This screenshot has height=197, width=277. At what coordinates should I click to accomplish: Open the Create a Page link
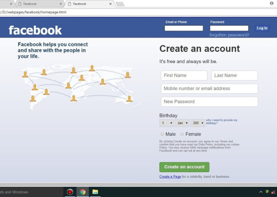coord(170,177)
